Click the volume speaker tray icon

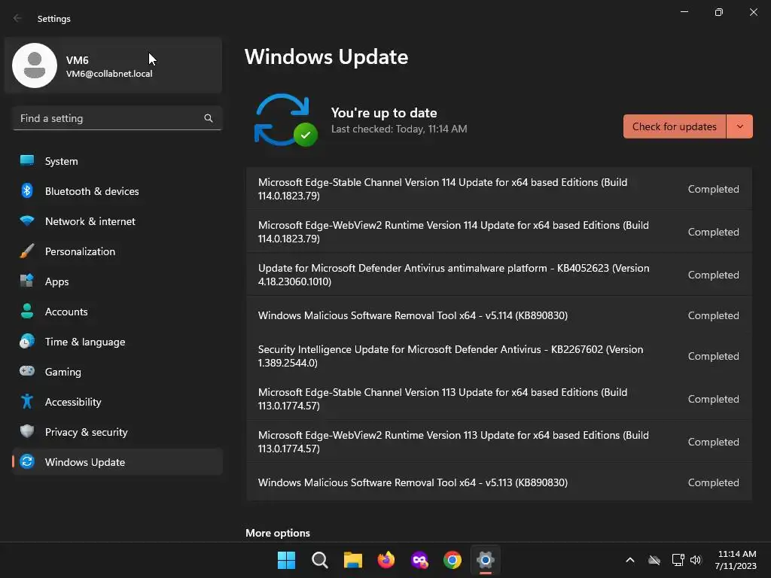coord(695,560)
